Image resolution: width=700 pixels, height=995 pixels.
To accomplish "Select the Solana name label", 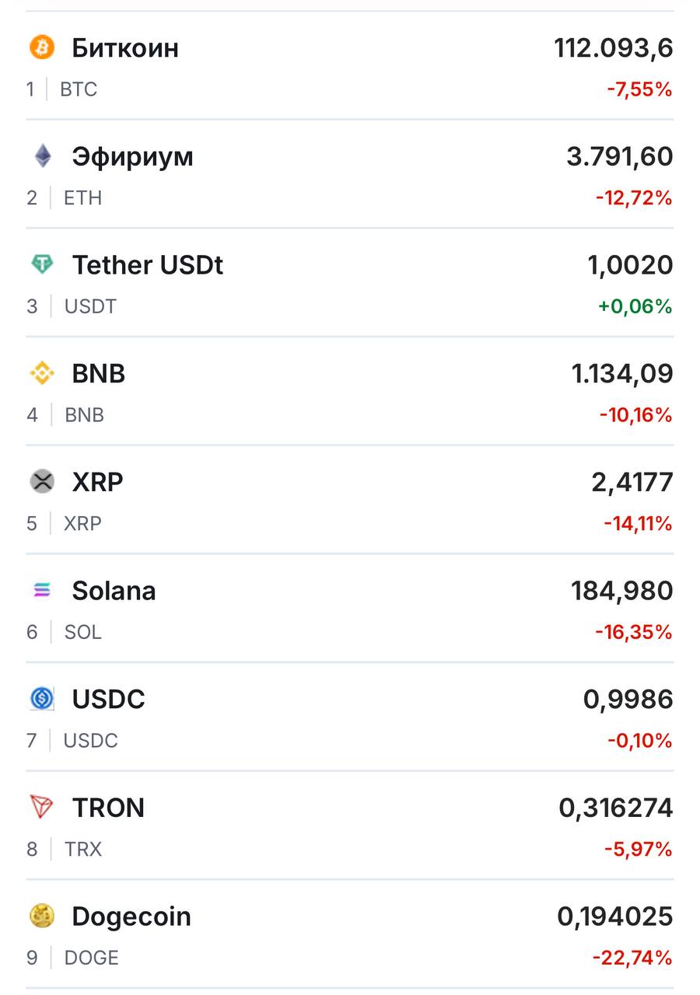I will click(114, 592).
